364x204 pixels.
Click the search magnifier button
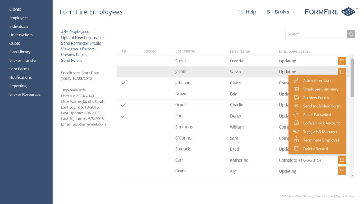351,34
